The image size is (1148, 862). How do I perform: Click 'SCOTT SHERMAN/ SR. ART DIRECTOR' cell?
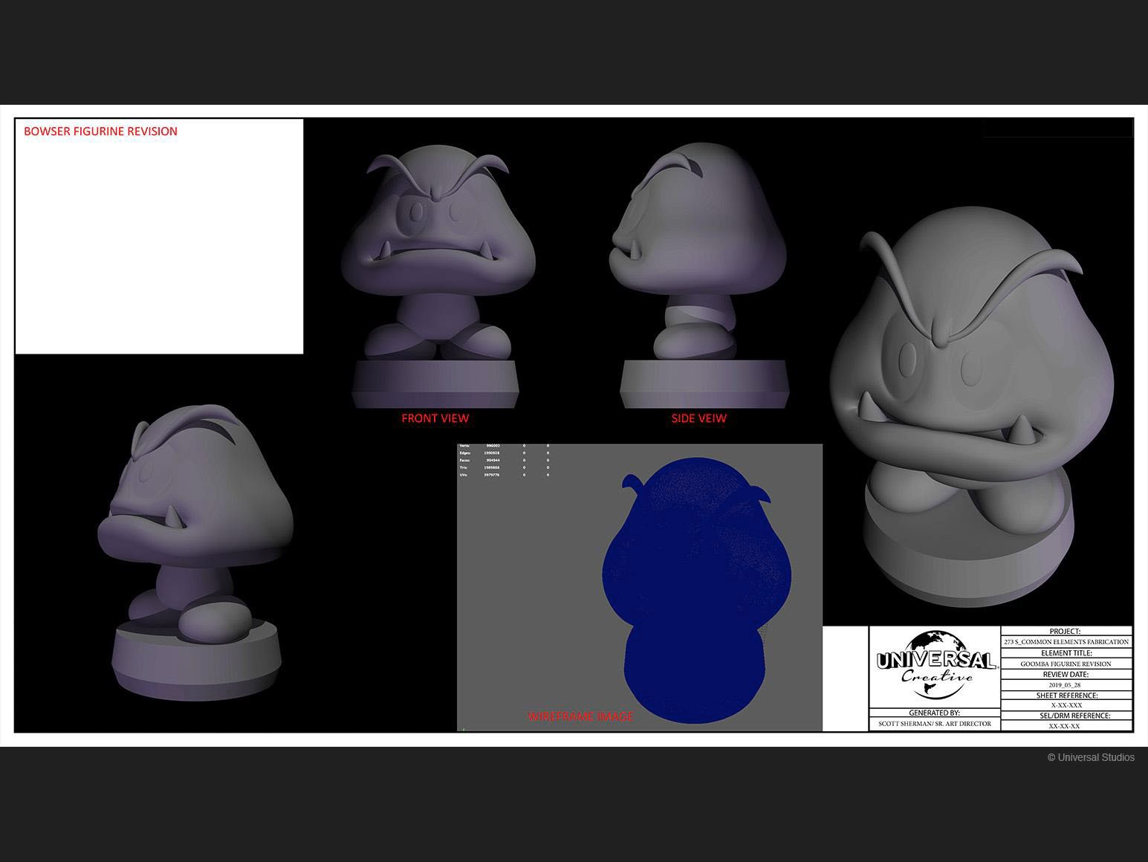point(935,724)
